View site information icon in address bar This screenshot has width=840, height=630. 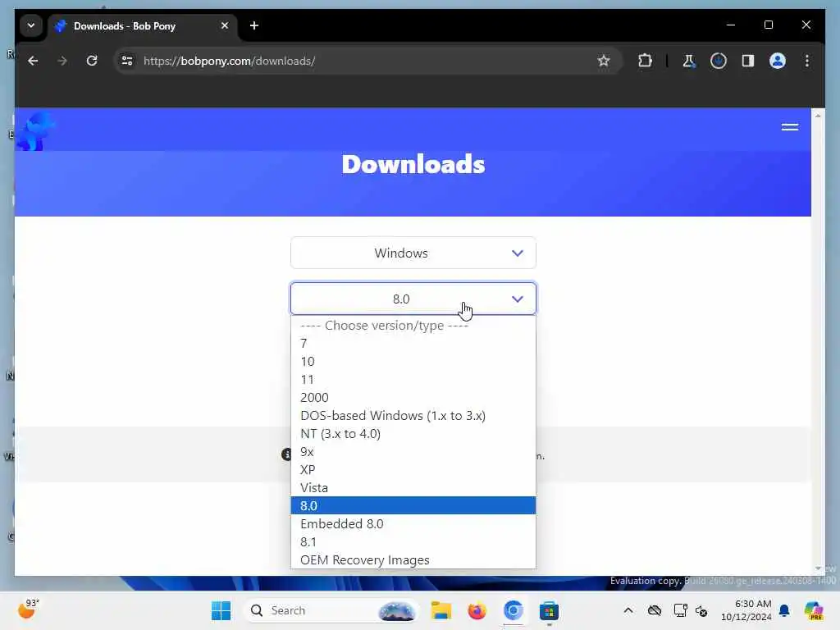click(x=127, y=61)
